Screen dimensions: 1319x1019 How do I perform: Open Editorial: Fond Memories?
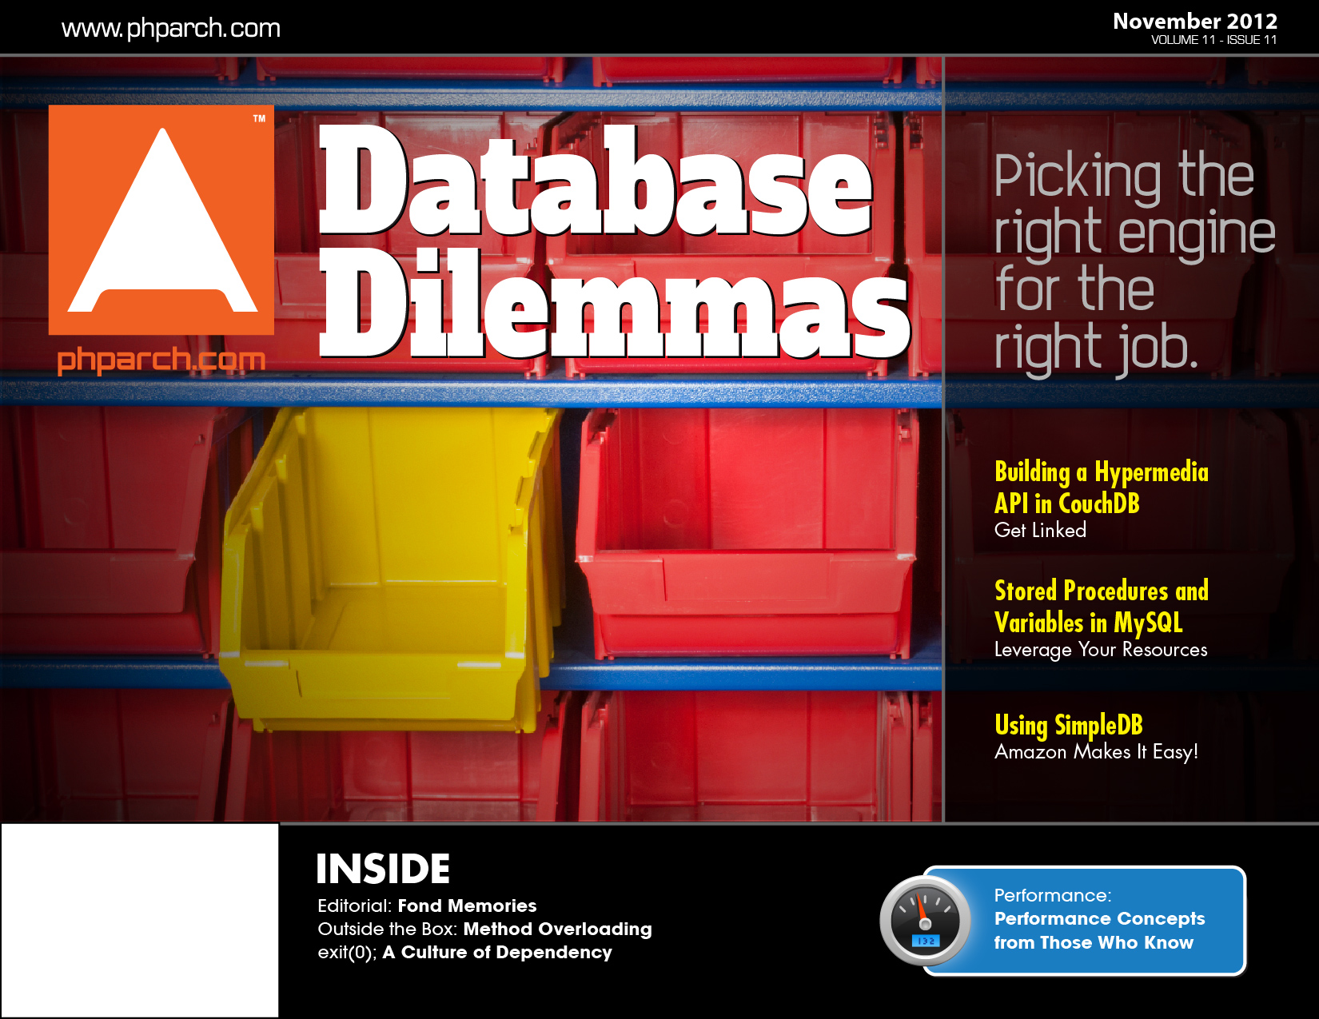[x=427, y=906]
